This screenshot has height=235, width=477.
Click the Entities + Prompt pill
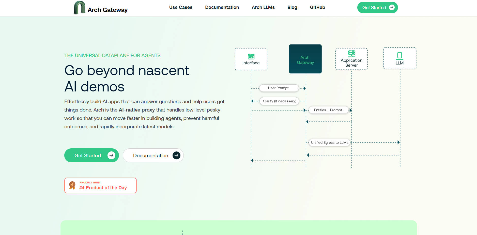328,110
